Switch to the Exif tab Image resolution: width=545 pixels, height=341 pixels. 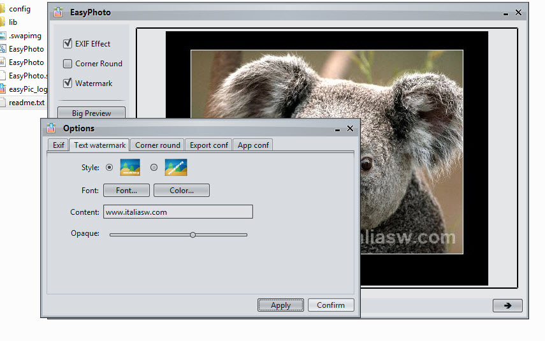coord(59,145)
